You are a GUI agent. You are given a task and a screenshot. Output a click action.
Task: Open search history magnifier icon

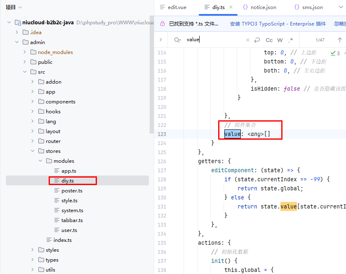click(x=177, y=40)
